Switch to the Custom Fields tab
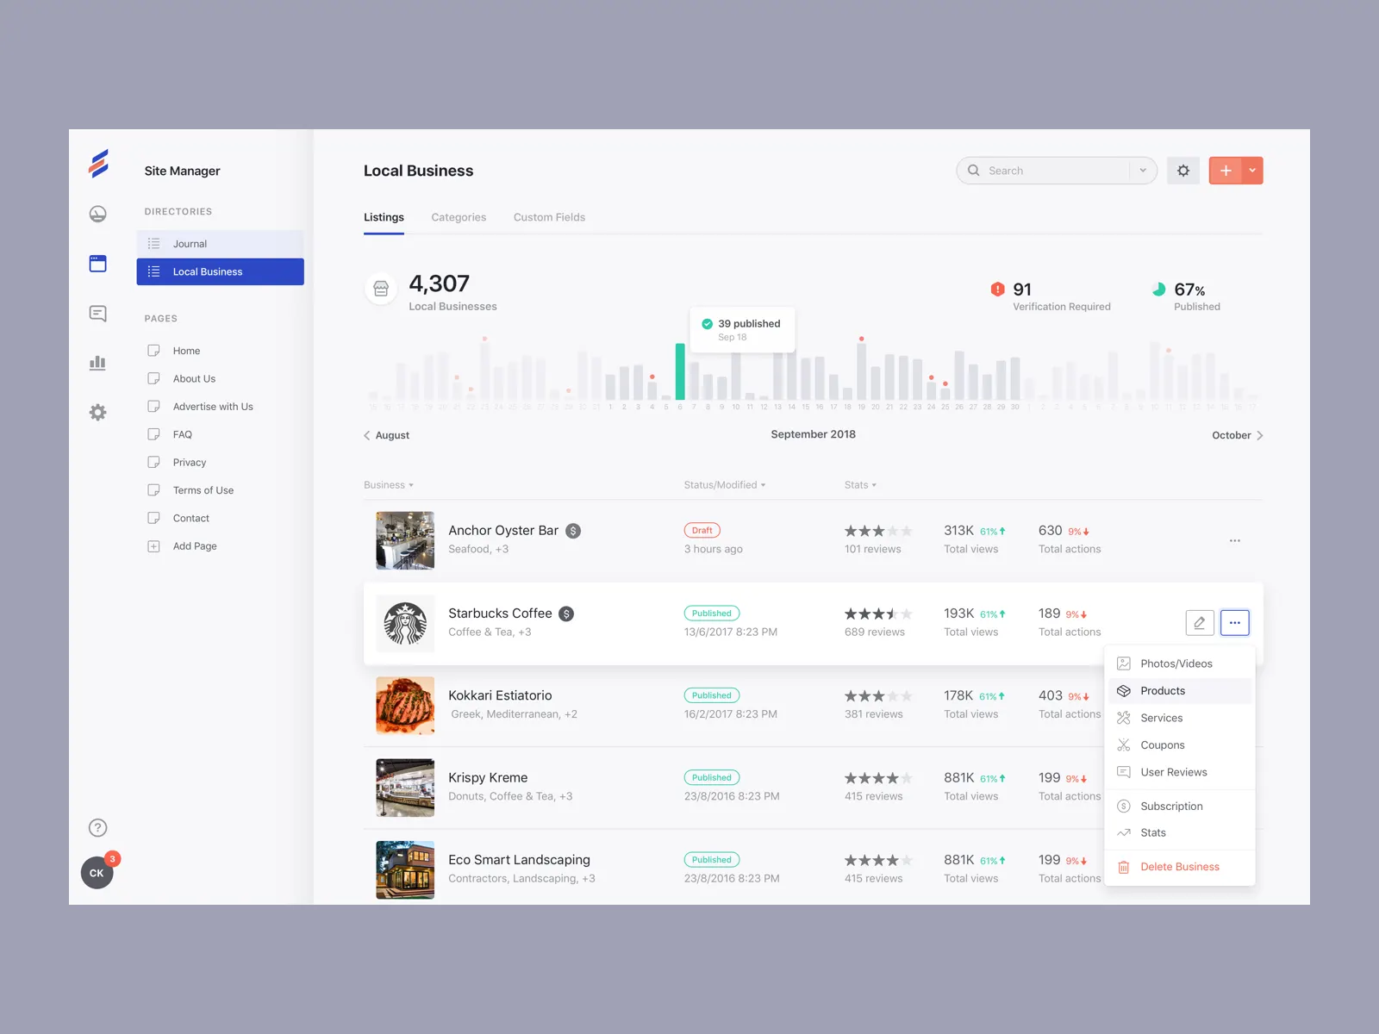The width and height of the screenshot is (1379, 1034). 549,217
